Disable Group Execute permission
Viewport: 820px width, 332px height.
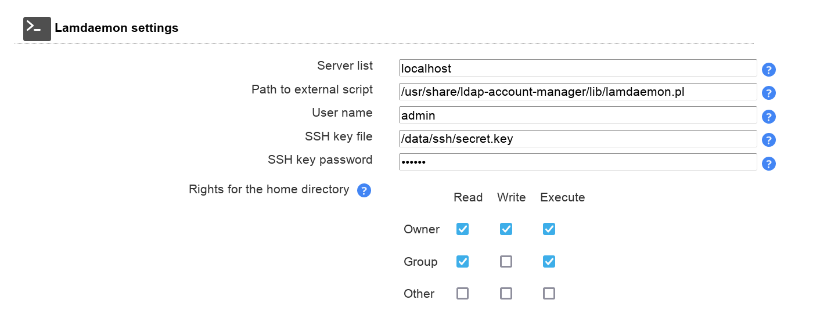pyautogui.click(x=549, y=262)
